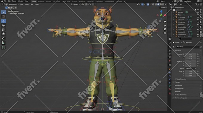Select the 3D Cursor tool
Screen dimensions: 203x113
(3, 16)
